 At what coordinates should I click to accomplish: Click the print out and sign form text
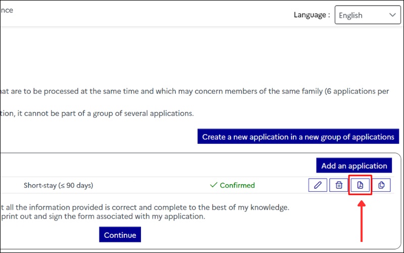[x=101, y=216]
